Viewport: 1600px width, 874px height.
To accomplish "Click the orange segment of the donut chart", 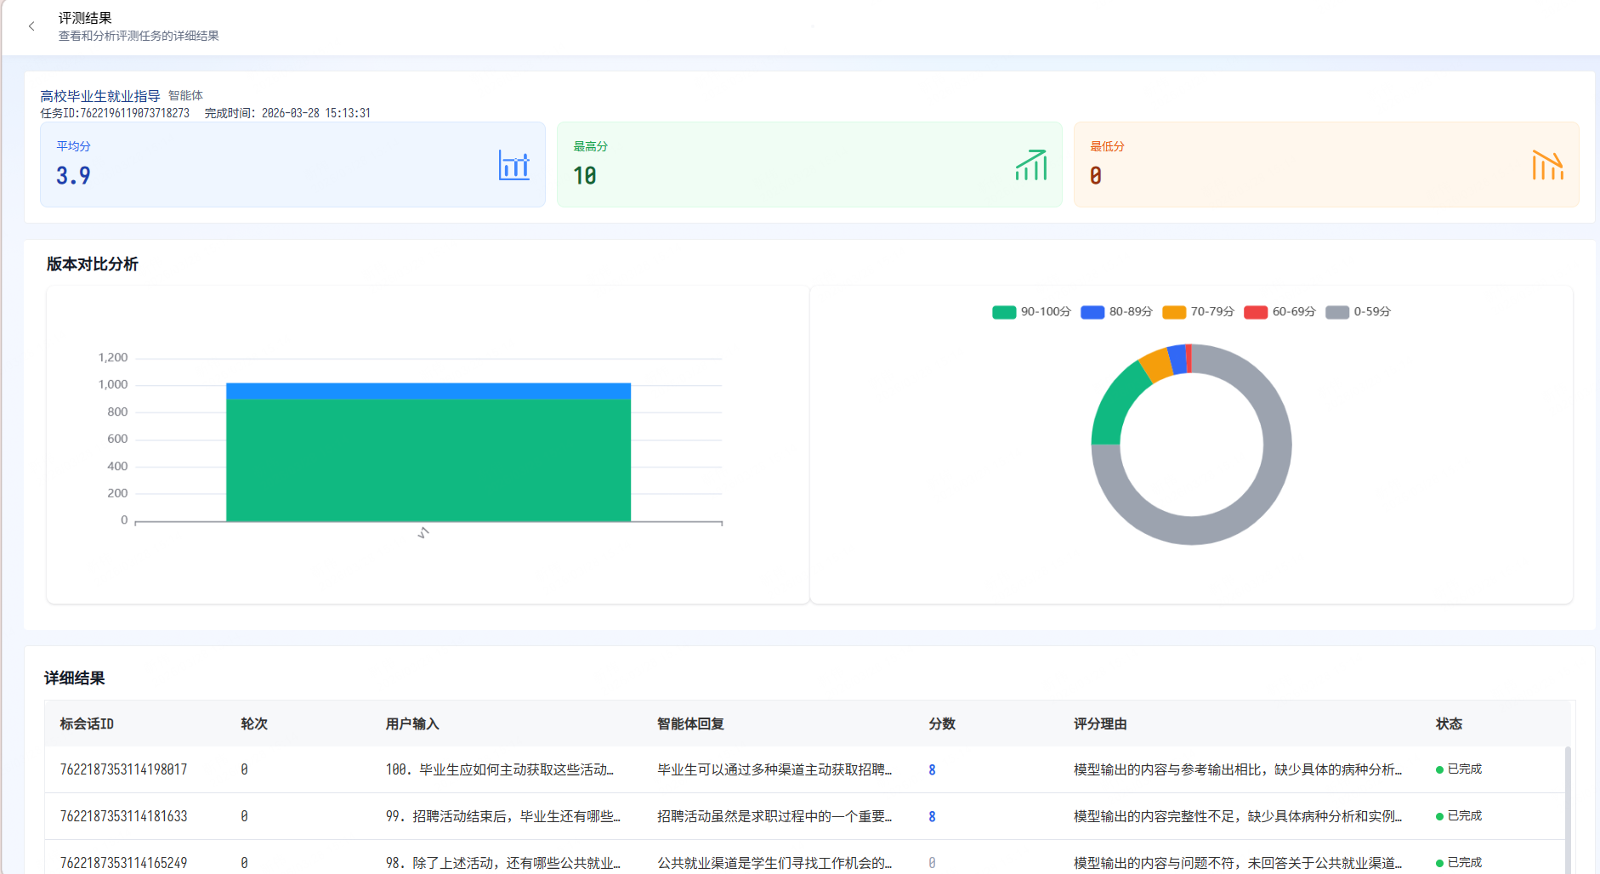I will point(1158,364).
